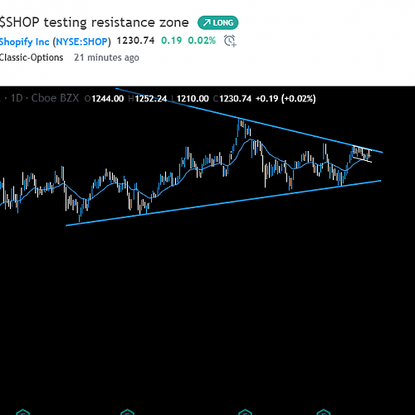This screenshot has height=415, width=415.
Task: Add a price alert with the clock icon
Action: (230, 41)
